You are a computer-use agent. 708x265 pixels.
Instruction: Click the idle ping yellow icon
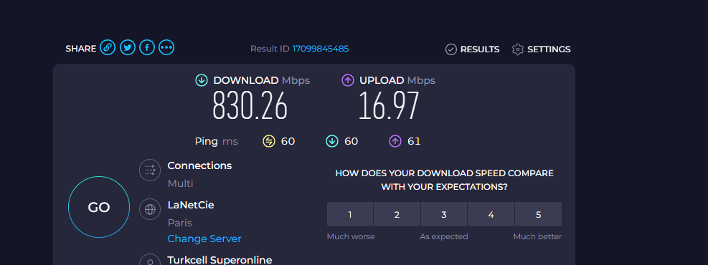coord(269,142)
